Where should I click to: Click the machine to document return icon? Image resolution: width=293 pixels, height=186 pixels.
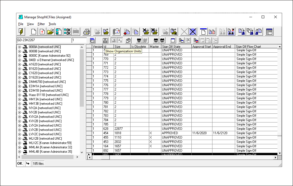(x=259, y=32)
